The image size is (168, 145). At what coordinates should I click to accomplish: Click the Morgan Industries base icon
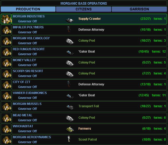6,19
